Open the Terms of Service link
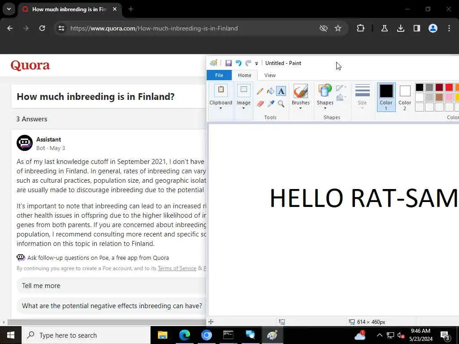The height and width of the screenshot is (344, 459). (x=177, y=268)
